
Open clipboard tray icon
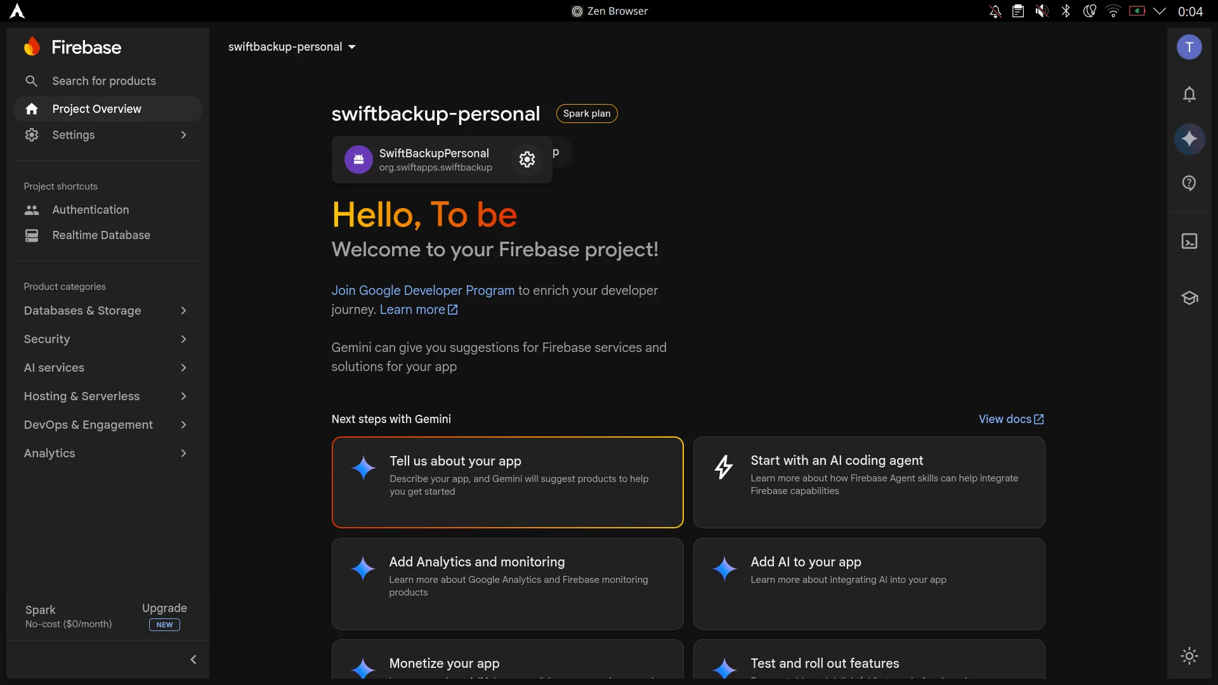pyautogui.click(x=1018, y=11)
